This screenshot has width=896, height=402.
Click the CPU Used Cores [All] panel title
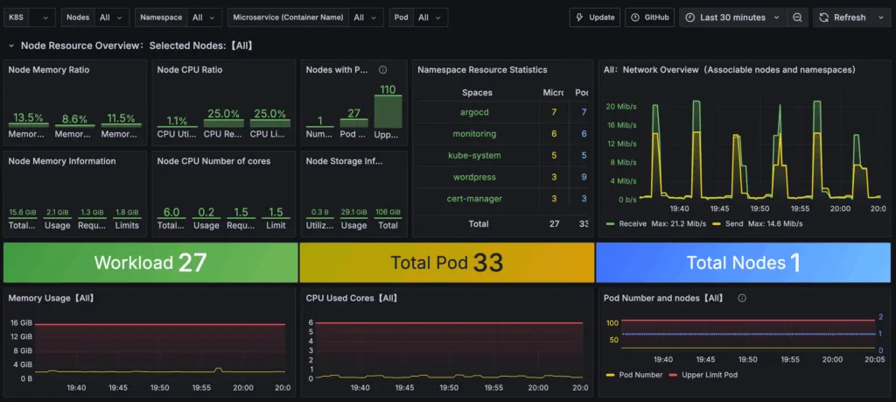pos(352,298)
